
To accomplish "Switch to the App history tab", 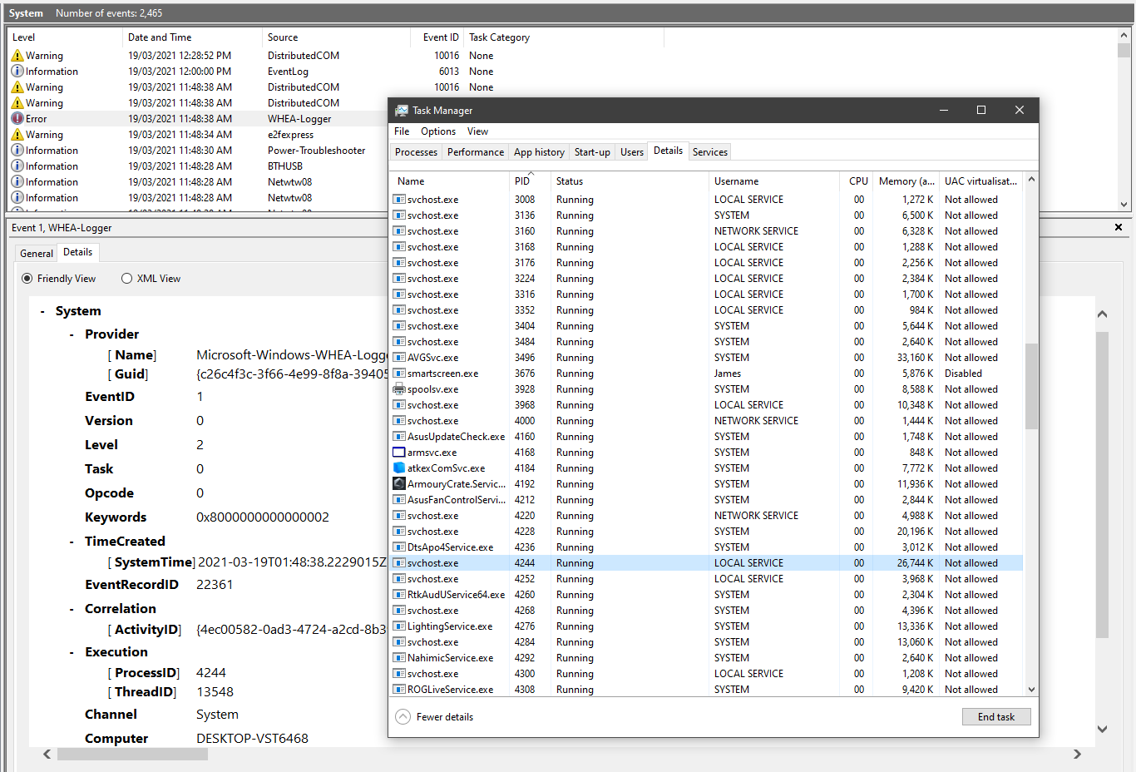I will point(539,152).
